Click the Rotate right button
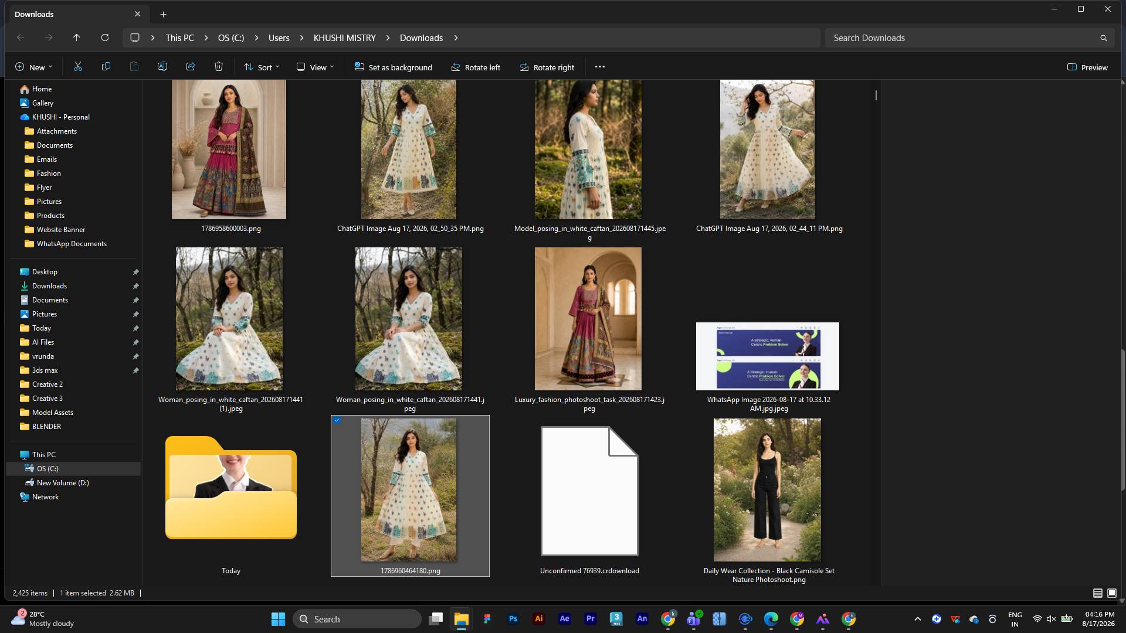This screenshot has height=633, width=1126. point(547,67)
